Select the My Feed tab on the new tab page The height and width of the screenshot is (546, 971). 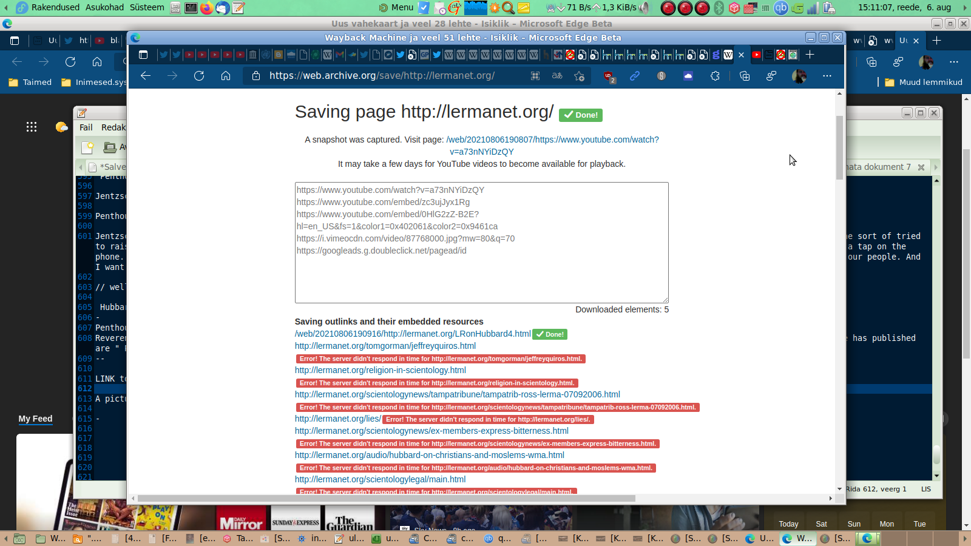pos(35,419)
